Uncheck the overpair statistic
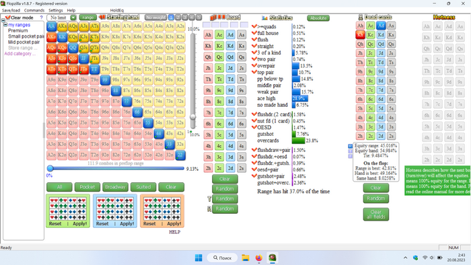Image resolution: width=471 pixels, height=265 pixels. [x=254, y=65]
